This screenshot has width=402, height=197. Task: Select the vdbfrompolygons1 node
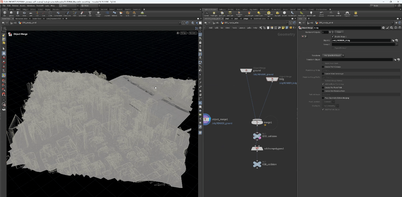257,149
